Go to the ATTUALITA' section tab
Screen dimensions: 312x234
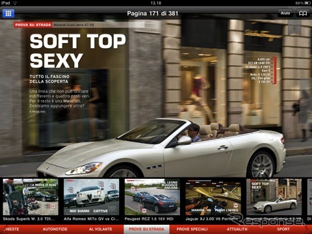tap(237, 229)
